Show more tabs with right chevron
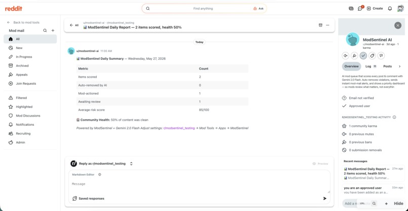The height and width of the screenshot is (211, 408). coord(400,66)
